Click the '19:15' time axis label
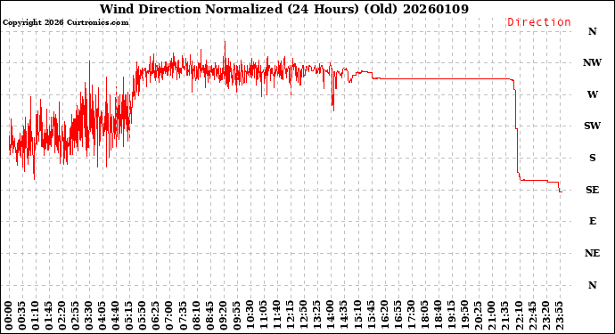 [452, 315]
